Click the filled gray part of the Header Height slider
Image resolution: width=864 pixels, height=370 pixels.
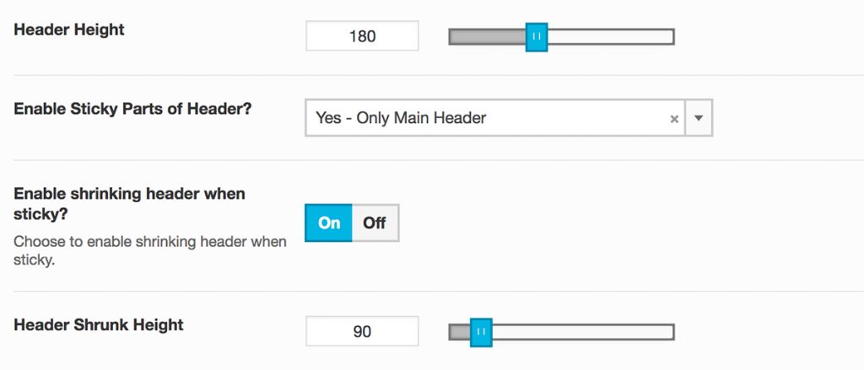(x=488, y=36)
